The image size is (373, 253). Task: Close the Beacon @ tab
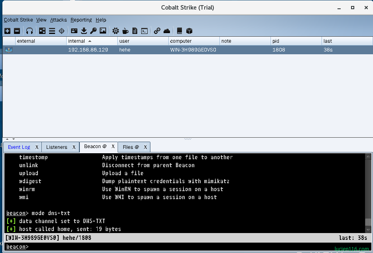pos(113,146)
